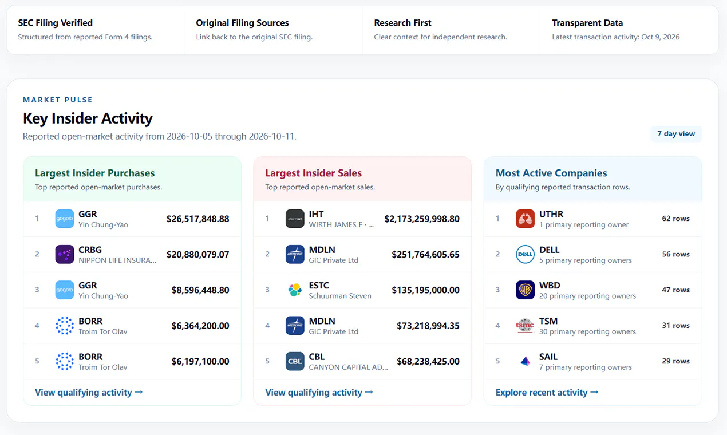Open the 7 day view selector
Viewport: 727px width, 435px height.
click(676, 134)
